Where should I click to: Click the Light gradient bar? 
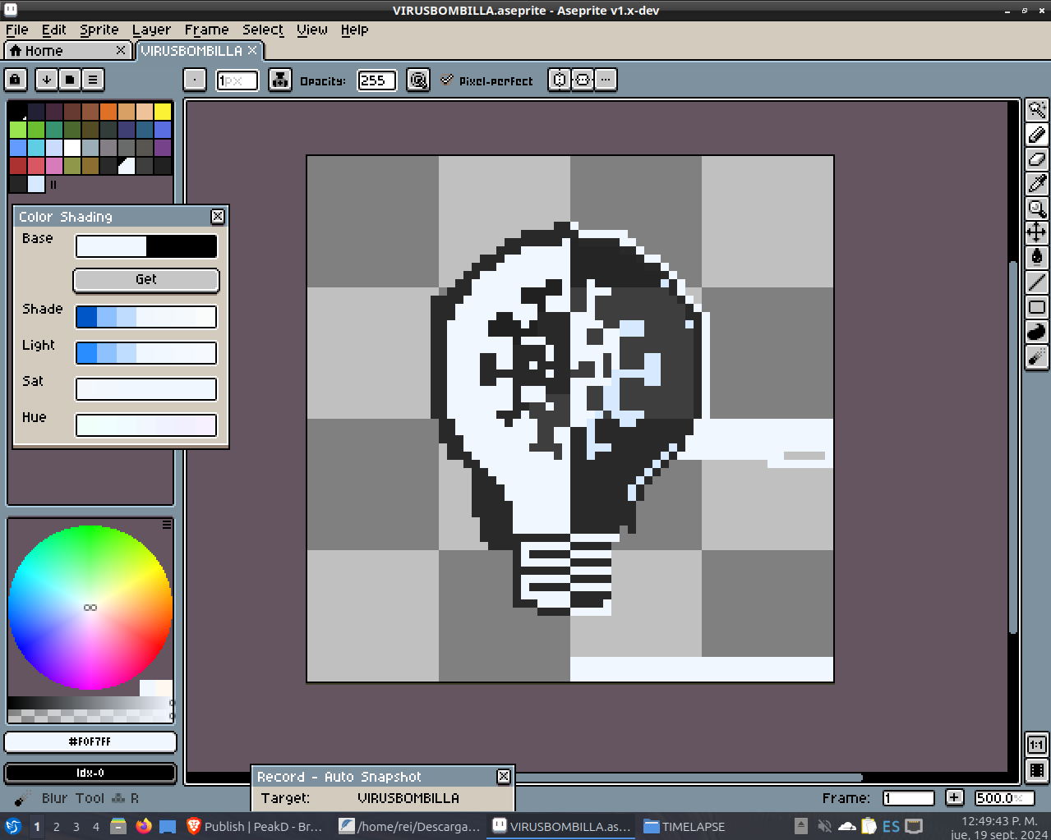[146, 352]
